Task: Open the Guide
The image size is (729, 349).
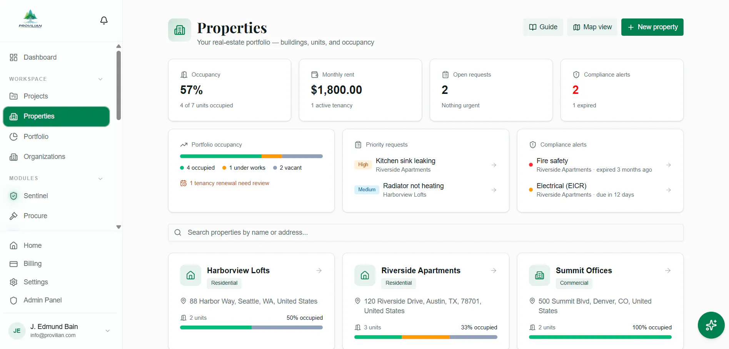Action: (543, 27)
